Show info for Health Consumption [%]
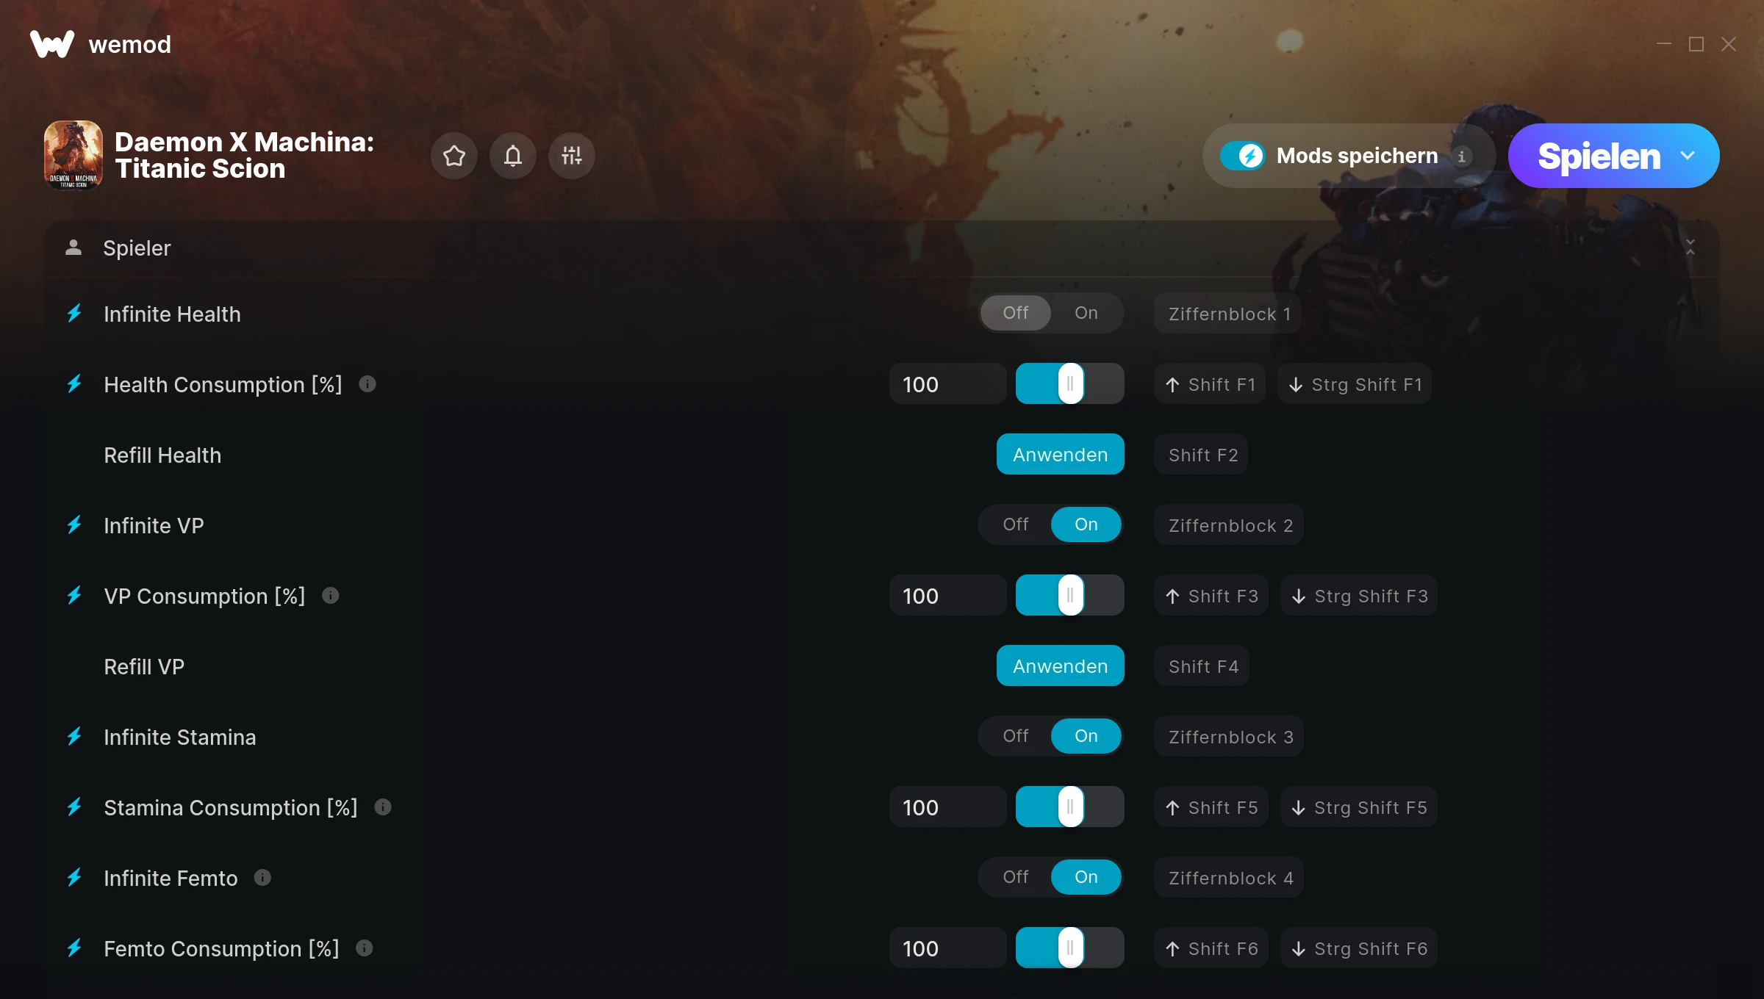Image resolution: width=1764 pixels, height=999 pixels. coord(367,384)
